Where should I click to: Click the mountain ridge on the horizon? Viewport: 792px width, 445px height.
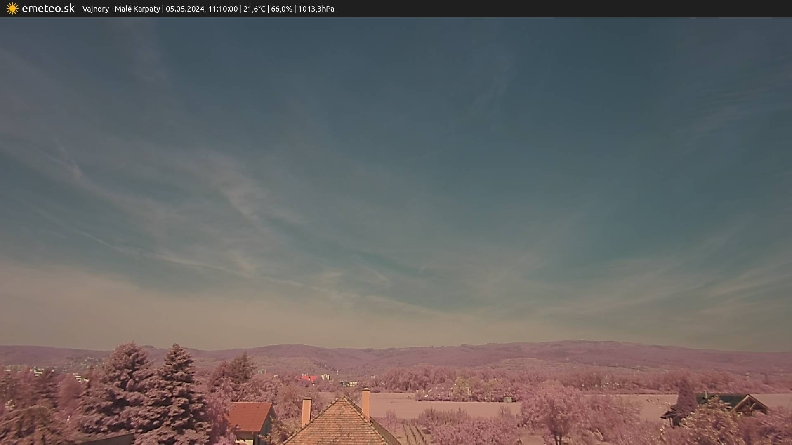tap(412, 352)
